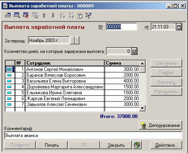This screenshot has width=188, height=153.
Task: Click the Провести button
Action: pyautogui.click(x=20, y=145)
